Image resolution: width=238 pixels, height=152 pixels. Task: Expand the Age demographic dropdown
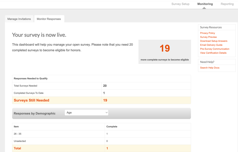click(x=86, y=113)
